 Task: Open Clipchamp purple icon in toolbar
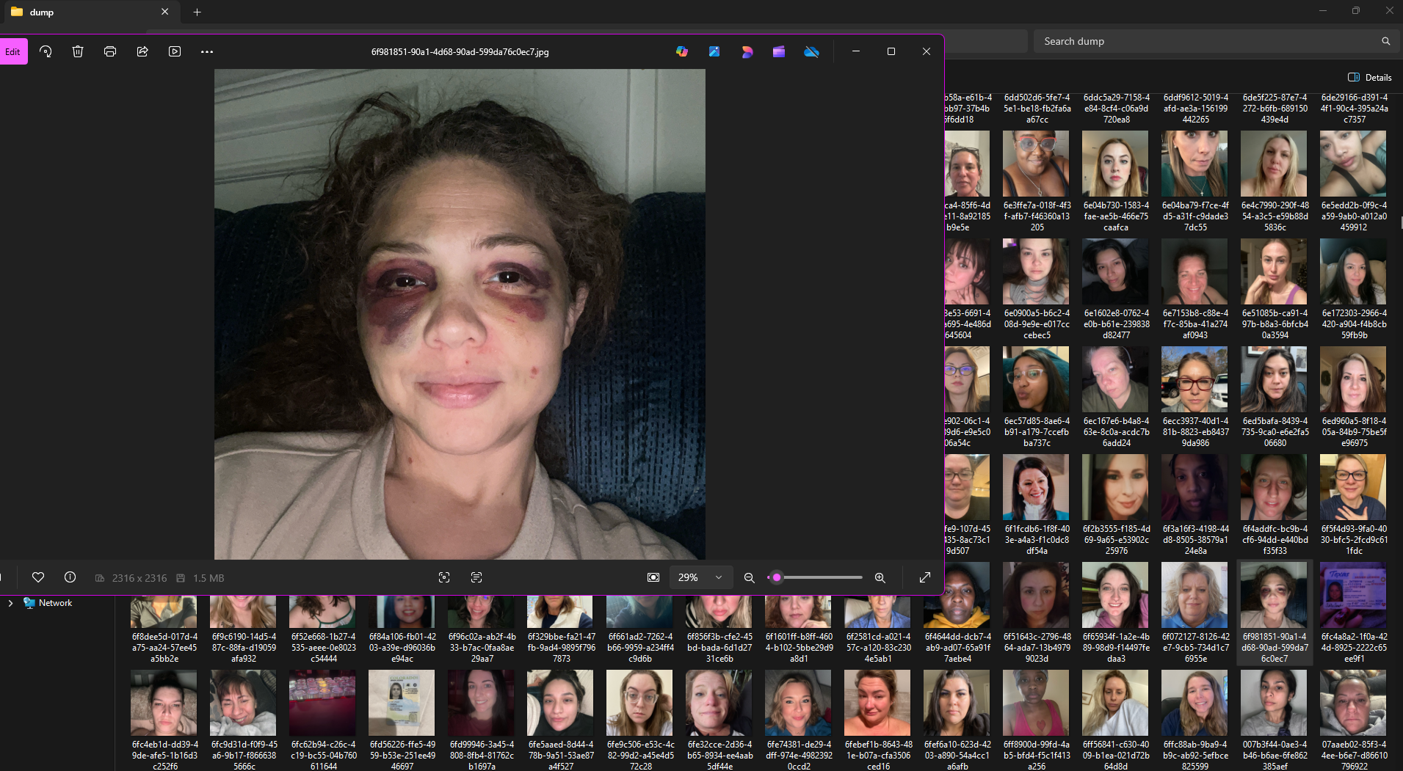point(779,51)
